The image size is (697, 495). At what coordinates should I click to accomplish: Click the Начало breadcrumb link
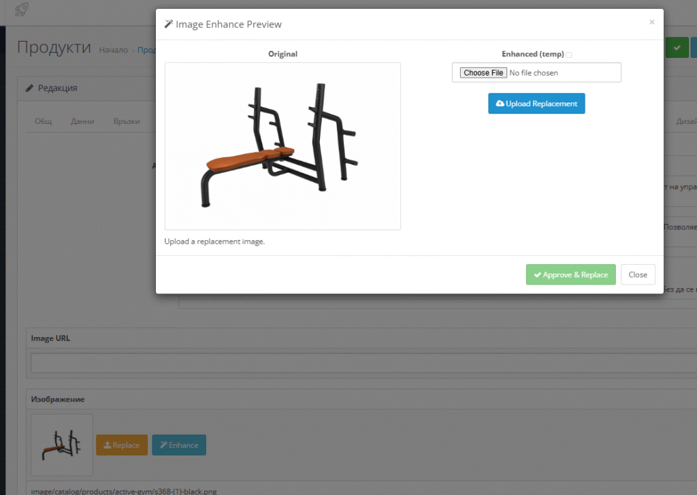pyautogui.click(x=114, y=50)
